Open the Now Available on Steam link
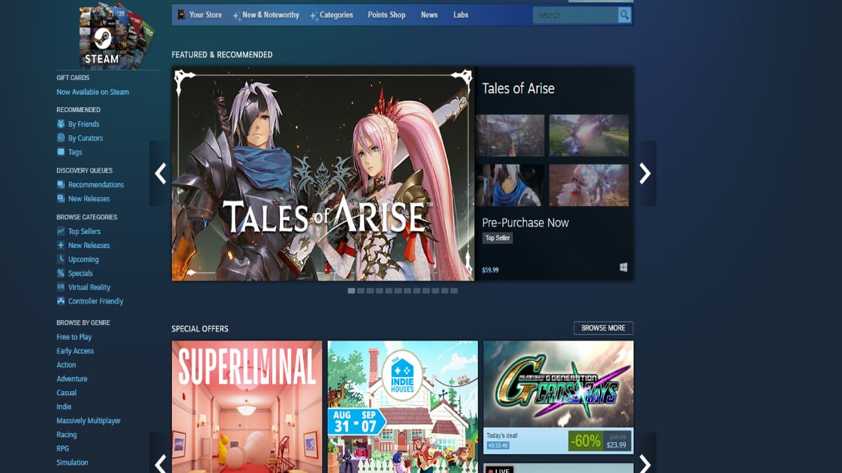 click(92, 92)
